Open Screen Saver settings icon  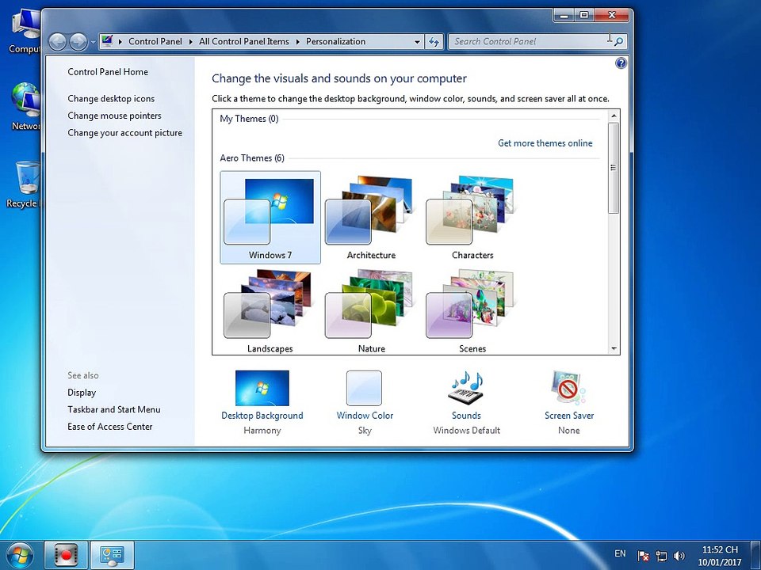[568, 388]
